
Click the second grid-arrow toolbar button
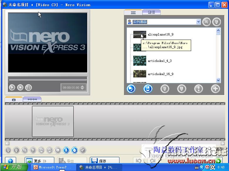(16, 150)
